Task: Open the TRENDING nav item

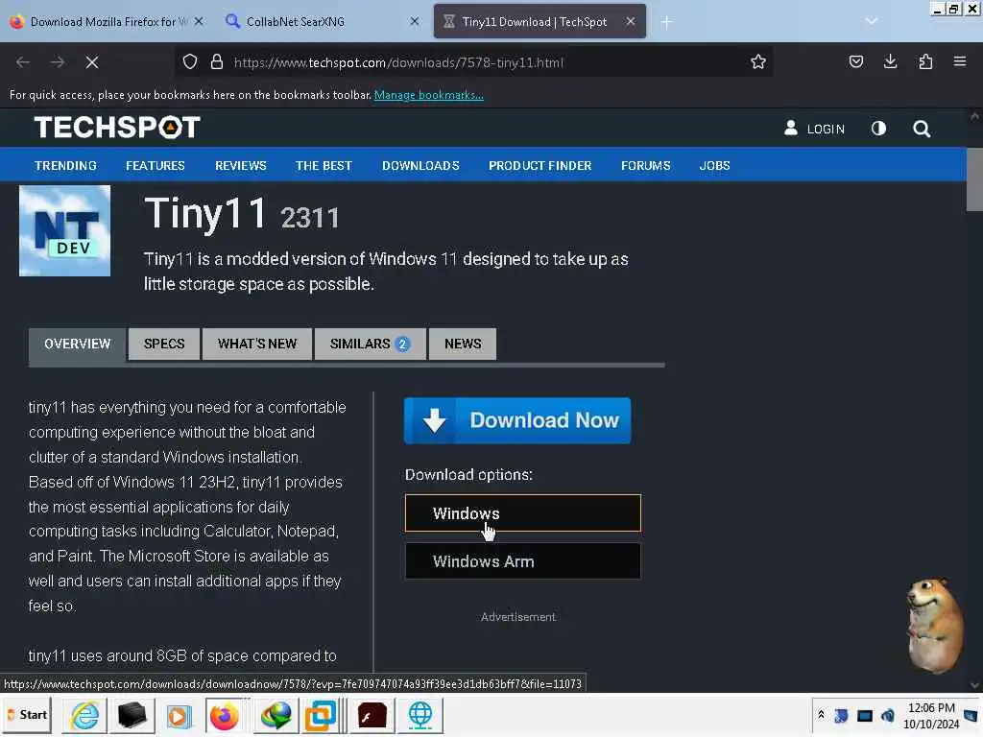Action: click(x=65, y=165)
